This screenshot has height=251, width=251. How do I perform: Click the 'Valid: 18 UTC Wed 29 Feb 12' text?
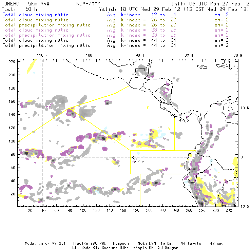(140, 9)
